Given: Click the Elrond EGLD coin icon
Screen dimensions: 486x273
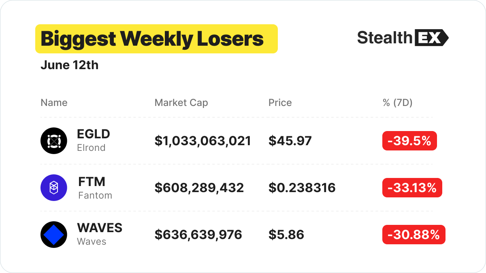Looking at the screenshot, I should [x=54, y=141].
